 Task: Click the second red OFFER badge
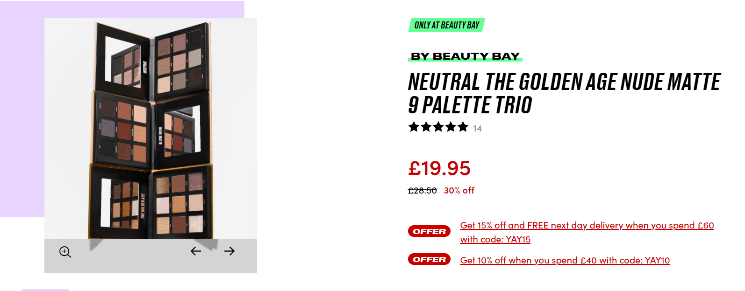click(x=429, y=259)
